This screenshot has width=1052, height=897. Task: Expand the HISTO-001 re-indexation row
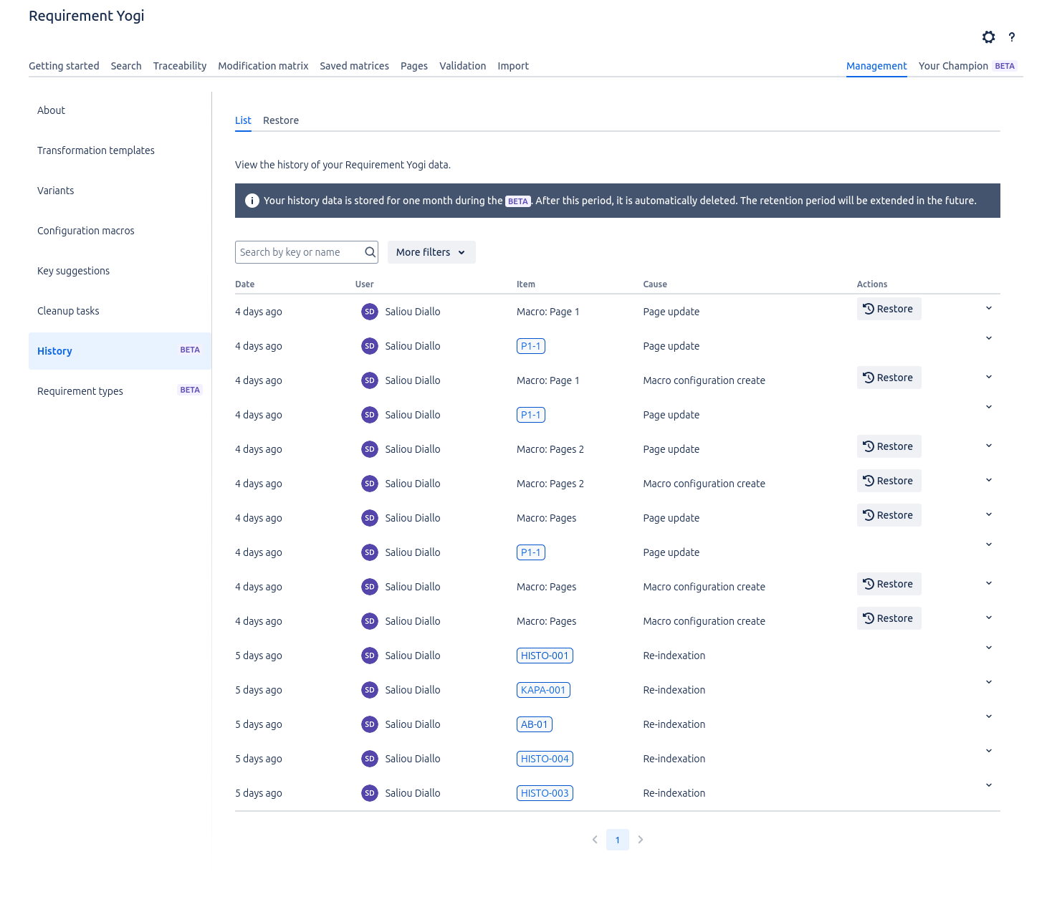tap(988, 648)
